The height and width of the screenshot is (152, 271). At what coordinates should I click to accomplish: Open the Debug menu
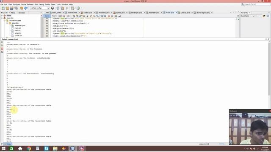pyautogui.click(x=41, y=5)
